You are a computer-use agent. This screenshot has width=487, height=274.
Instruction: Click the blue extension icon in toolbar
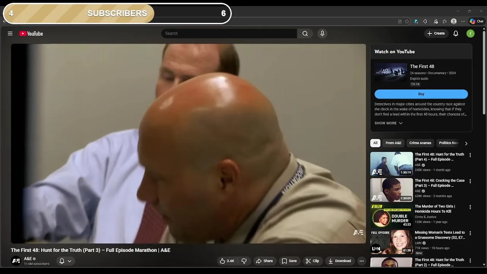click(x=416, y=21)
